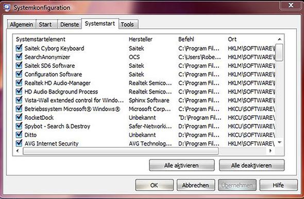
Task: Click the horizontal scrollbar thumb
Action: pyautogui.click(x=121, y=151)
